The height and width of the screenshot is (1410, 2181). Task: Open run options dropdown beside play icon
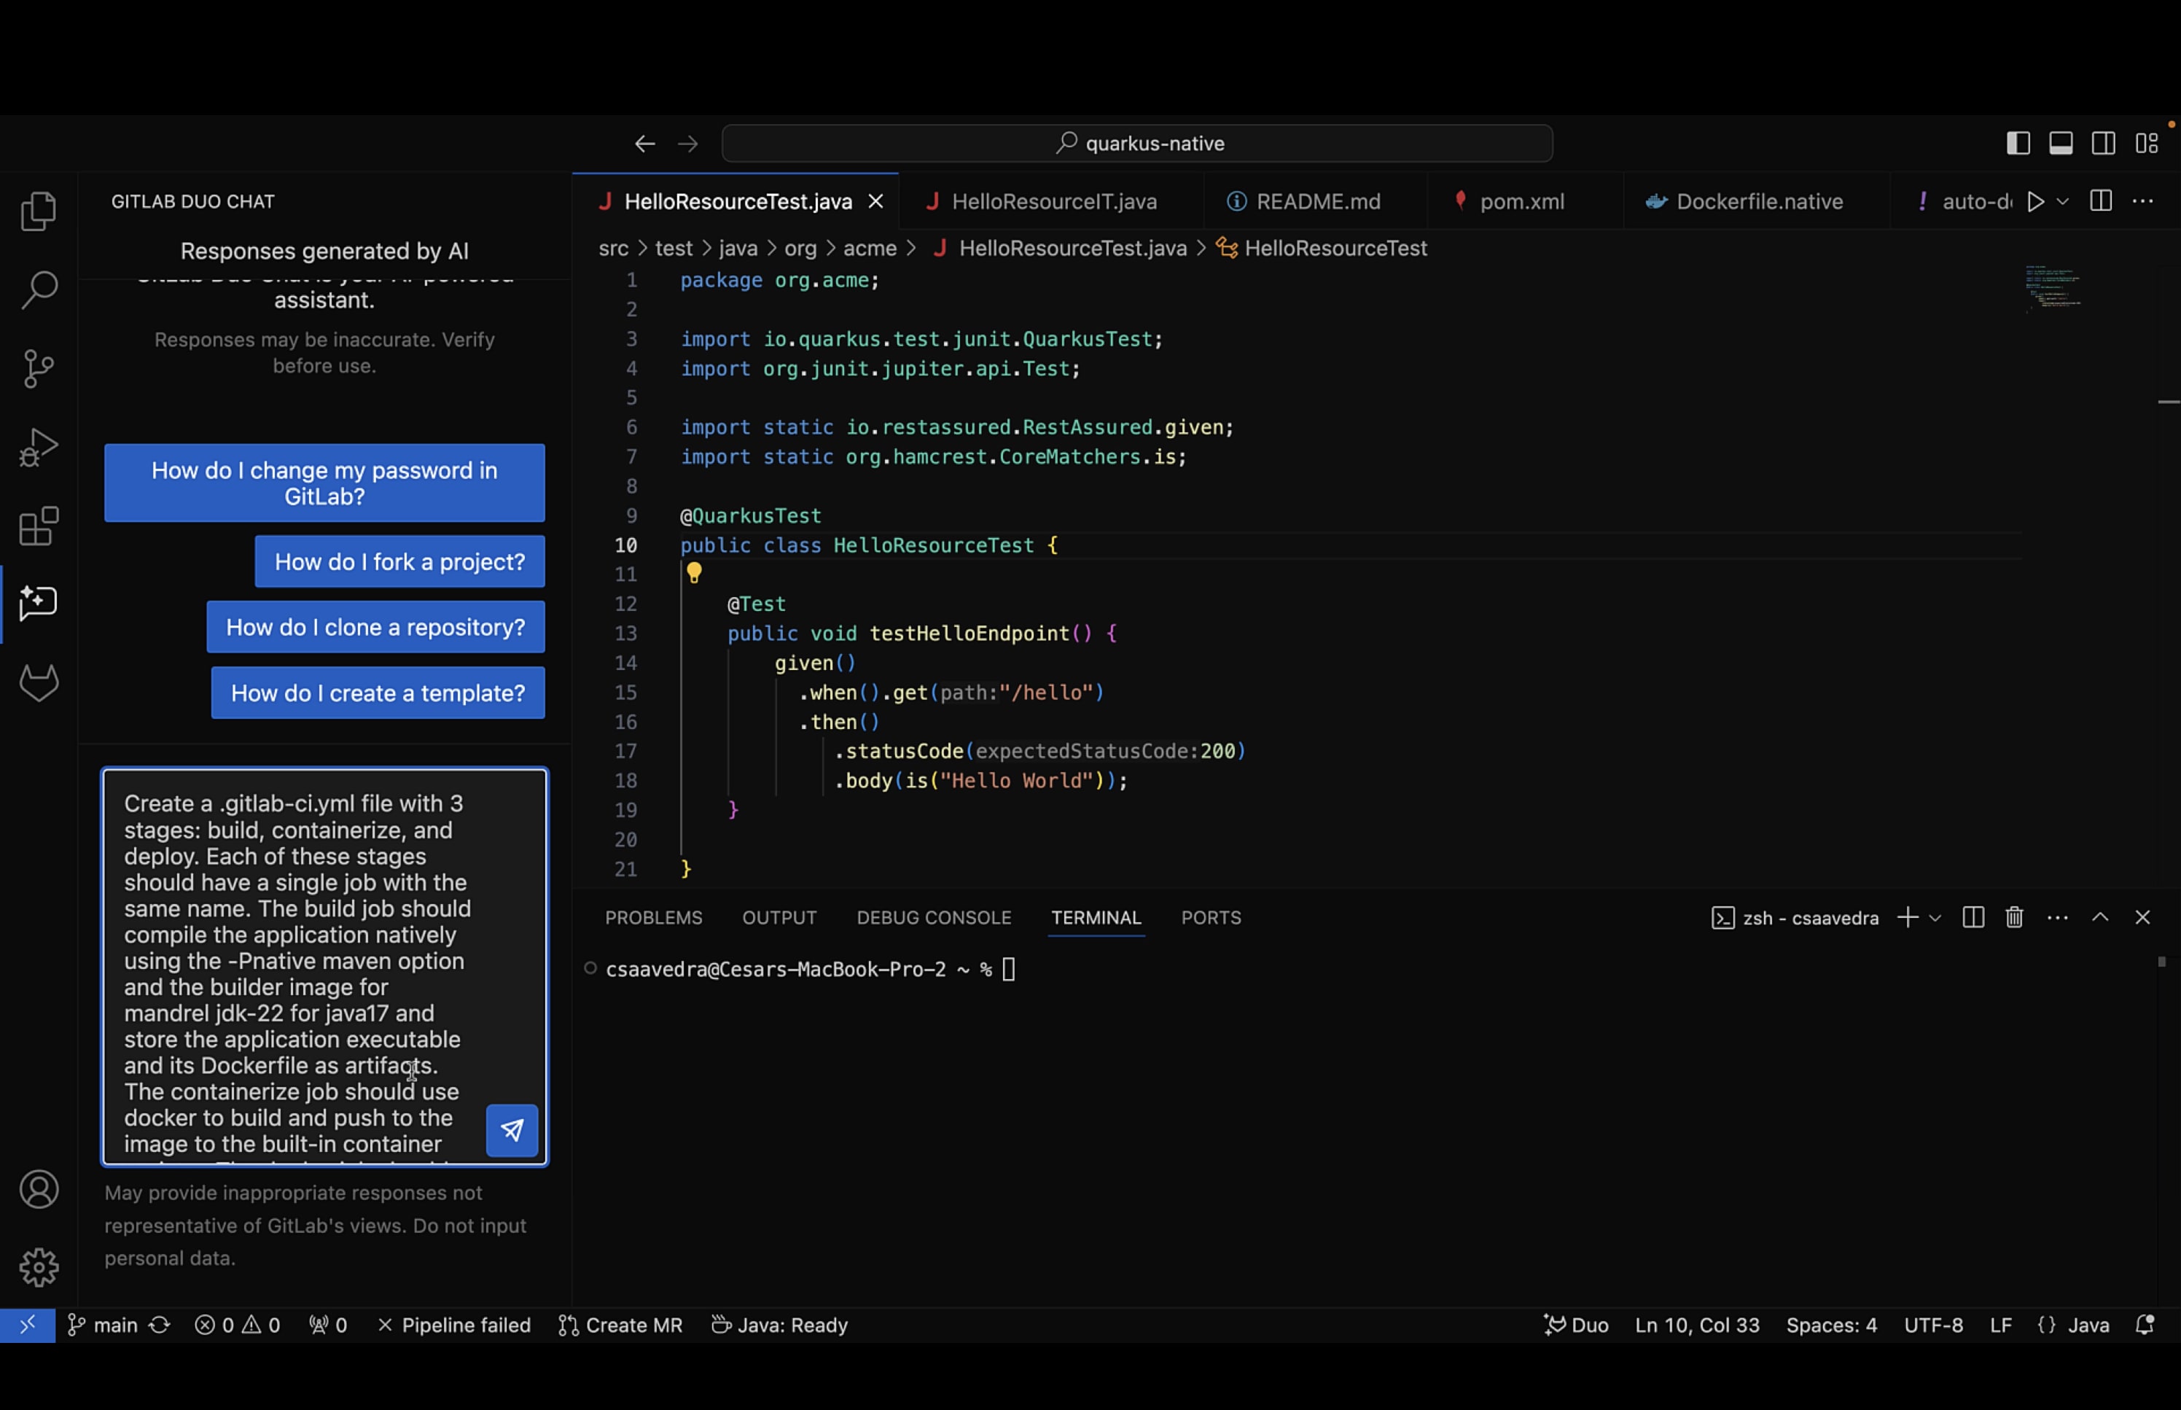(2062, 201)
